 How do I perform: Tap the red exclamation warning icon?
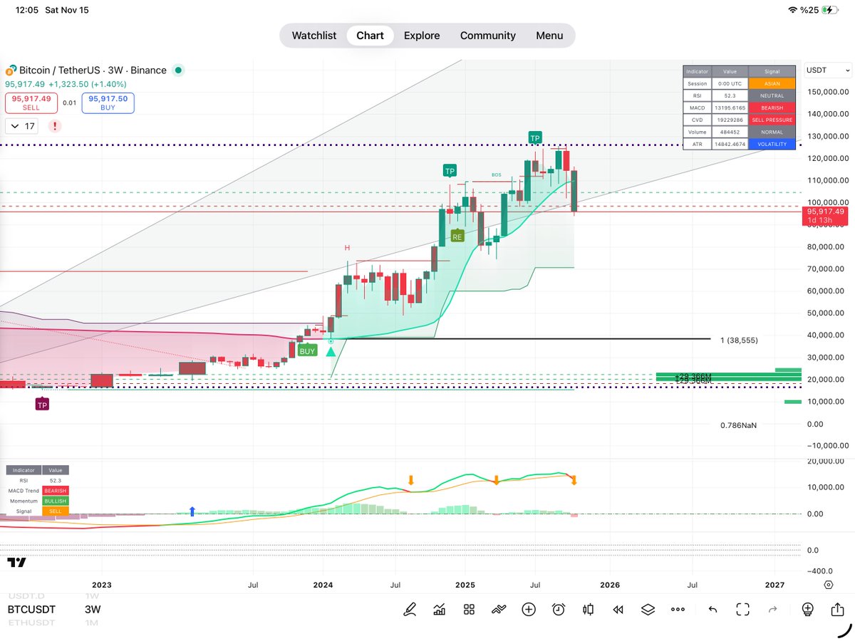point(55,126)
